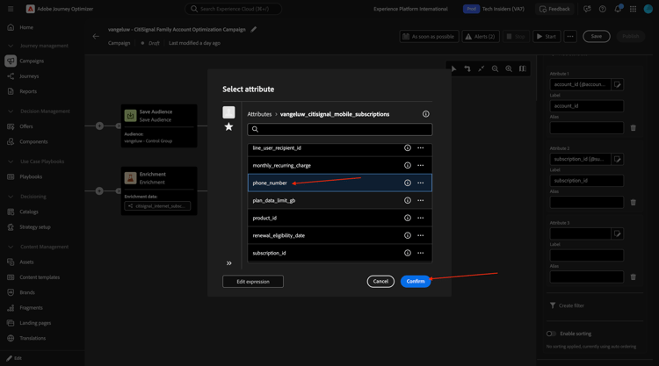Delete Attribute 1 with trash icon
The image size is (659, 366).
coord(633,128)
